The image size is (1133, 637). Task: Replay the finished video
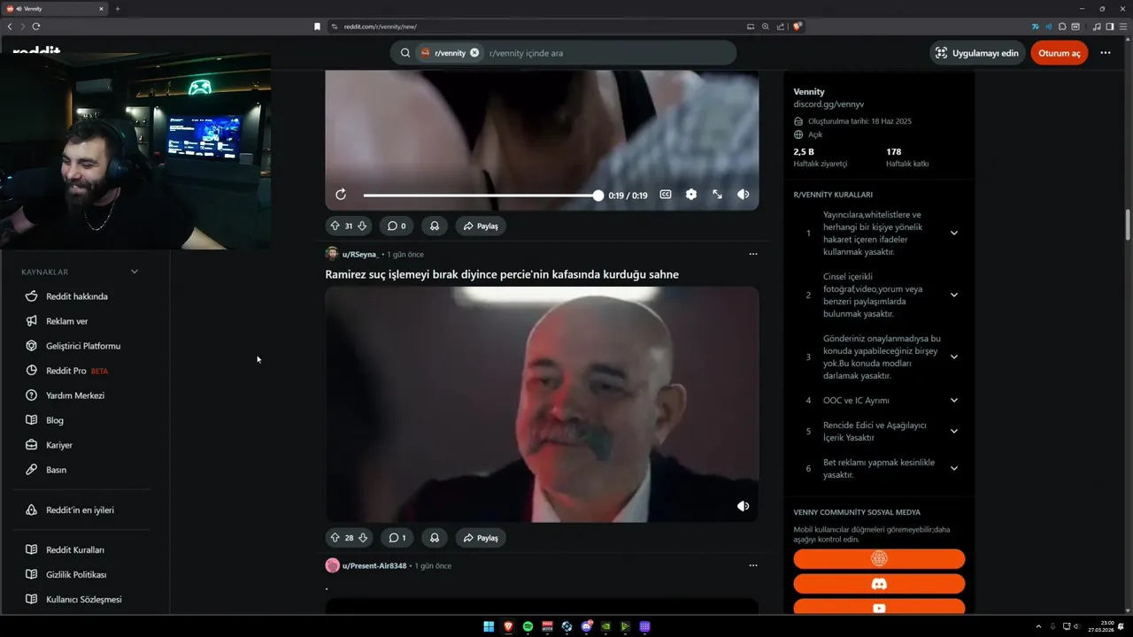(x=341, y=195)
